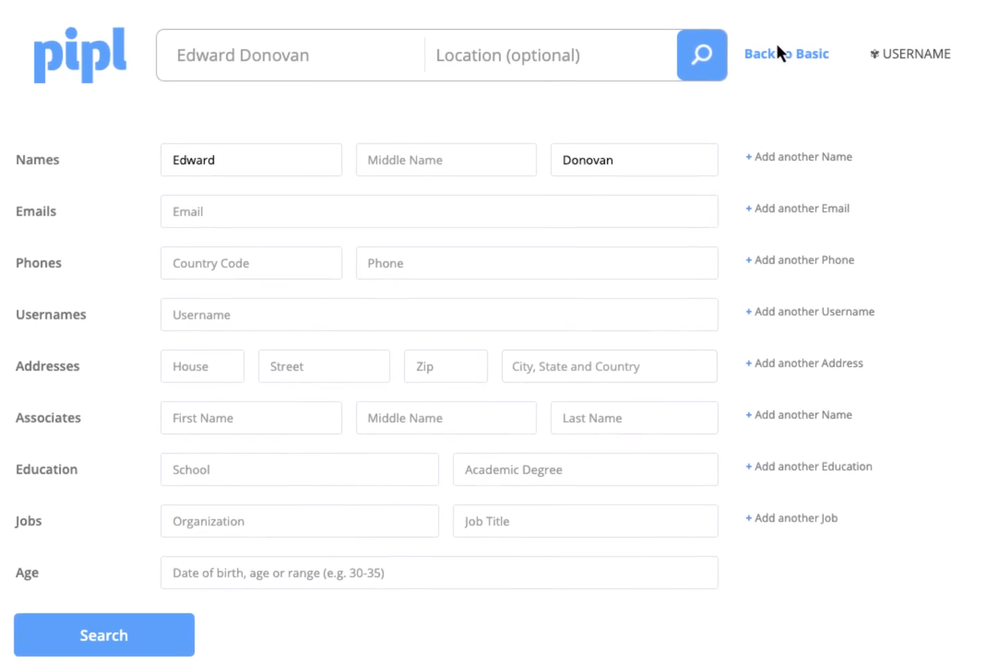
Task: Click the plus icon next to Add another Job
Action: [x=749, y=518]
